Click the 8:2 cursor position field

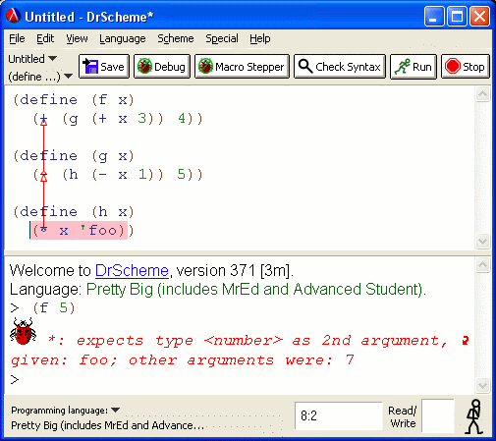click(x=339, y=415)
